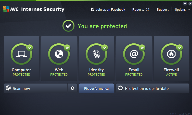
Task: Open the Web globe icon
Action: (59, 54)
